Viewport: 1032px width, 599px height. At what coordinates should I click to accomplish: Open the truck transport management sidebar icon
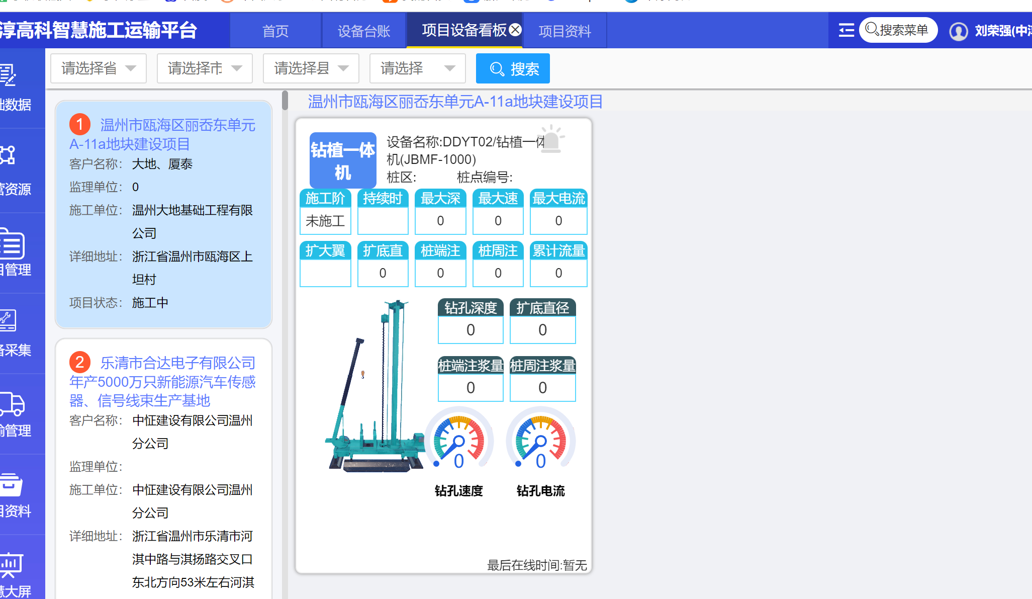[x=12, y=405]
